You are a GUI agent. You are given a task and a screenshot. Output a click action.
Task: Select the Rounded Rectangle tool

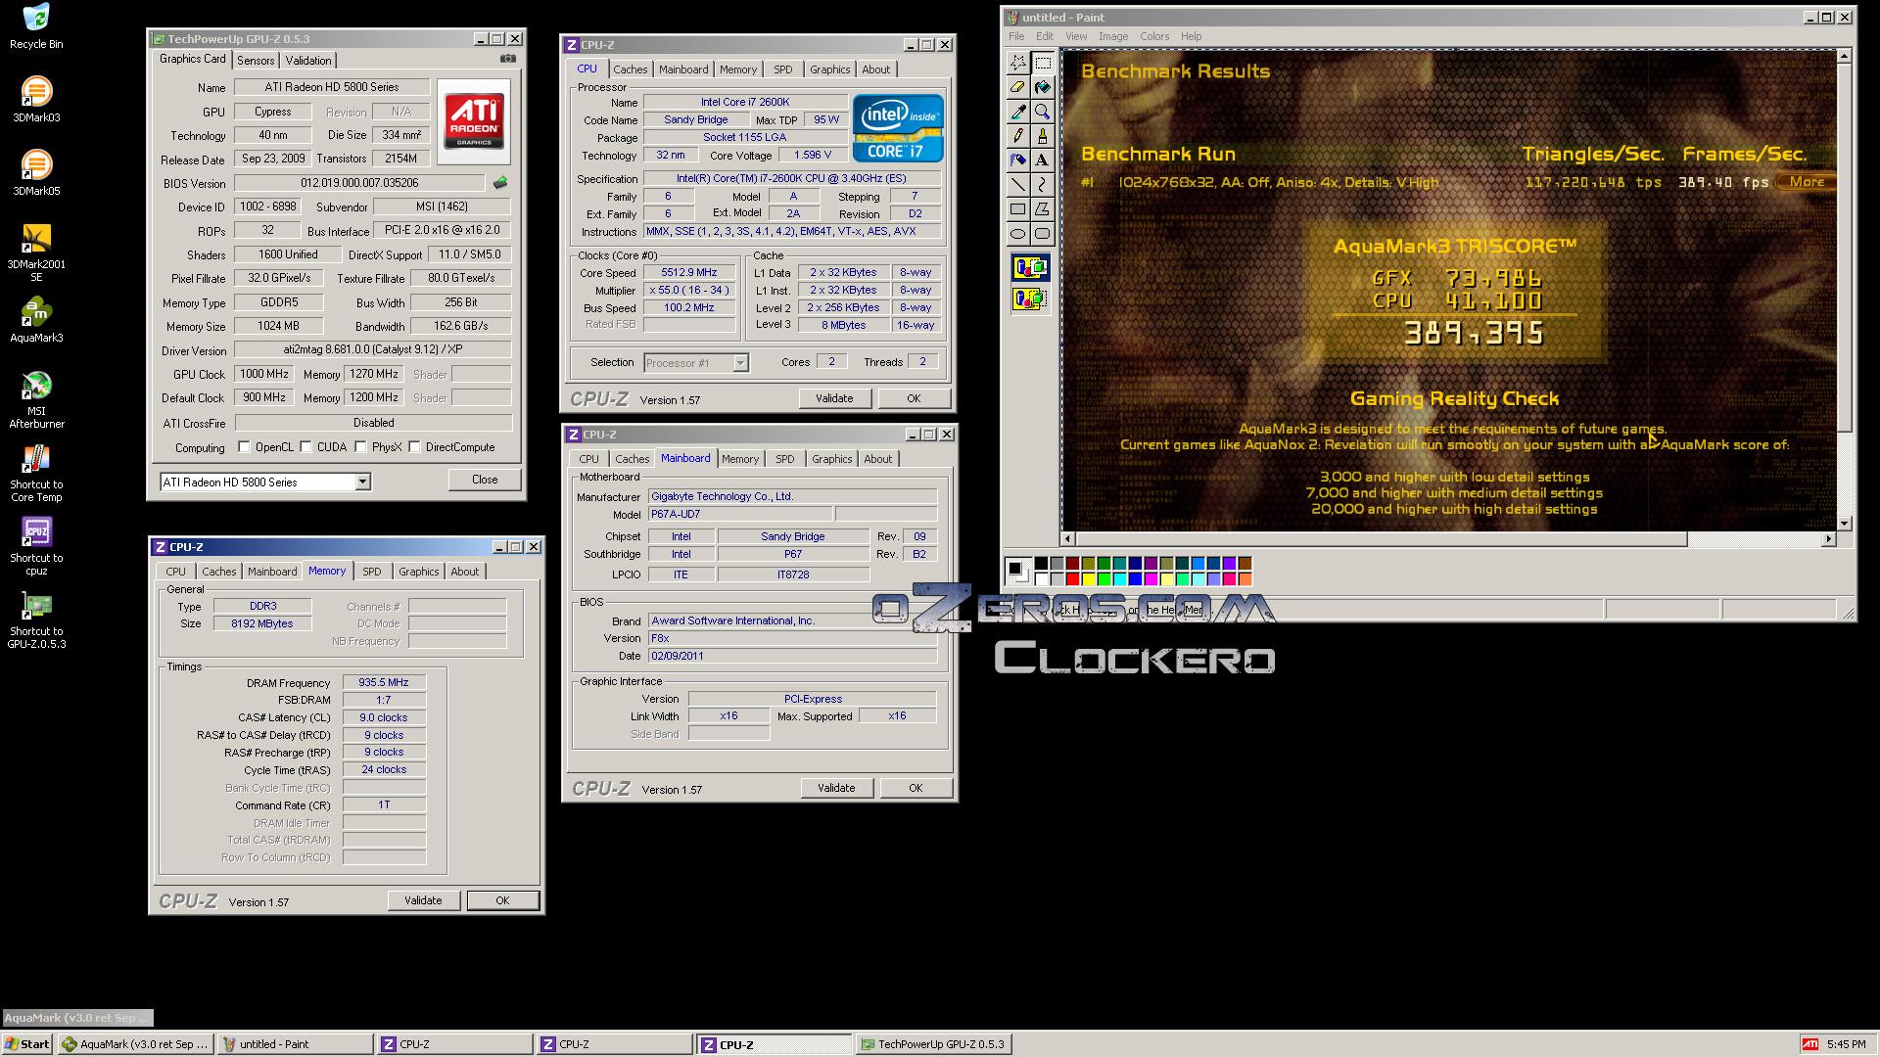[1043, 234]
